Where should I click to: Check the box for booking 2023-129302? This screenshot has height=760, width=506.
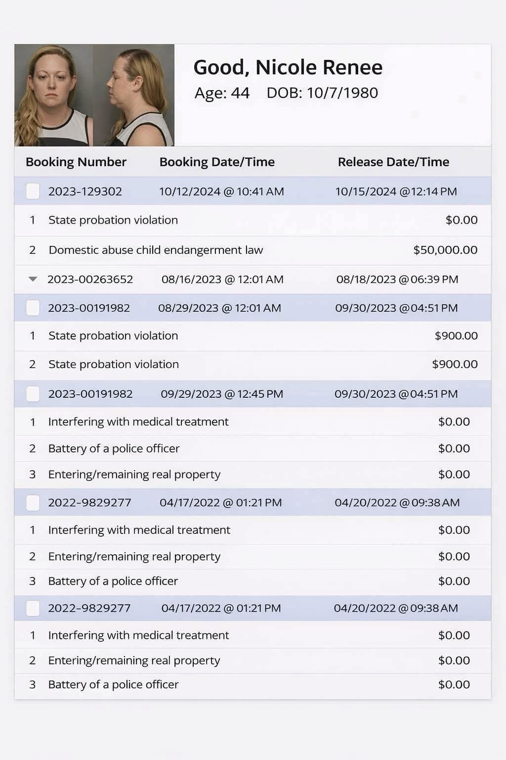click(33, 191)
